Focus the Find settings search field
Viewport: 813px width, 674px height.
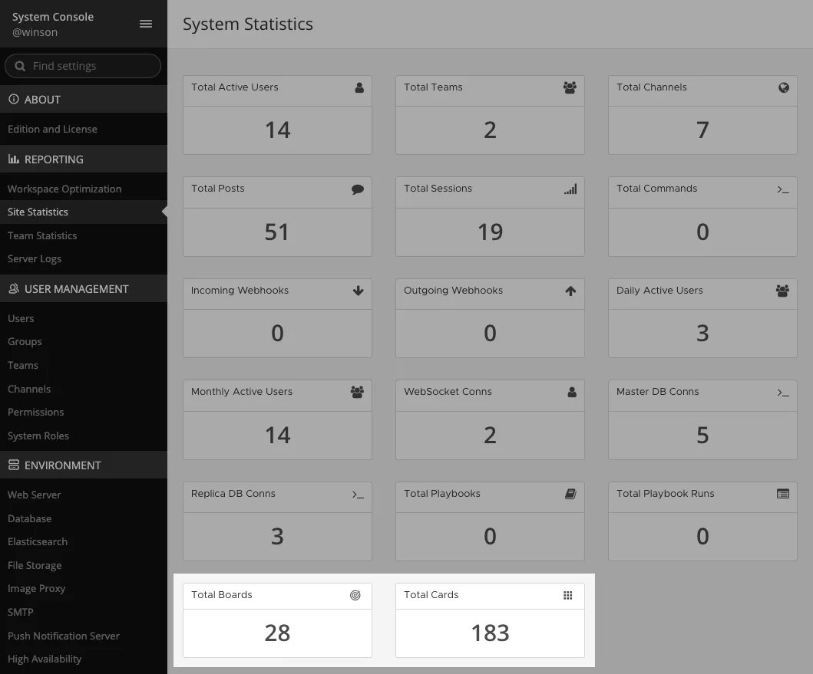point(83,66)
